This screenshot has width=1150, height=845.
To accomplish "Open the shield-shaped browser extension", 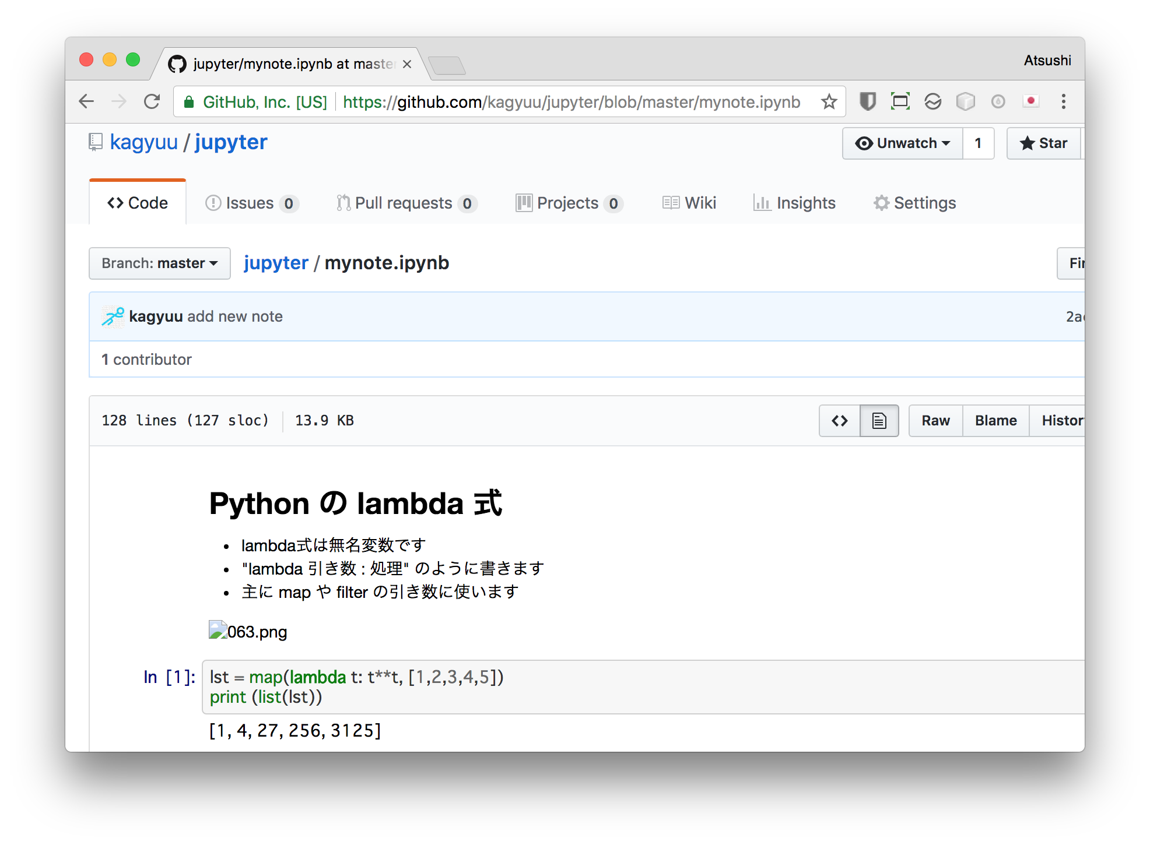I will pos(868,101).
